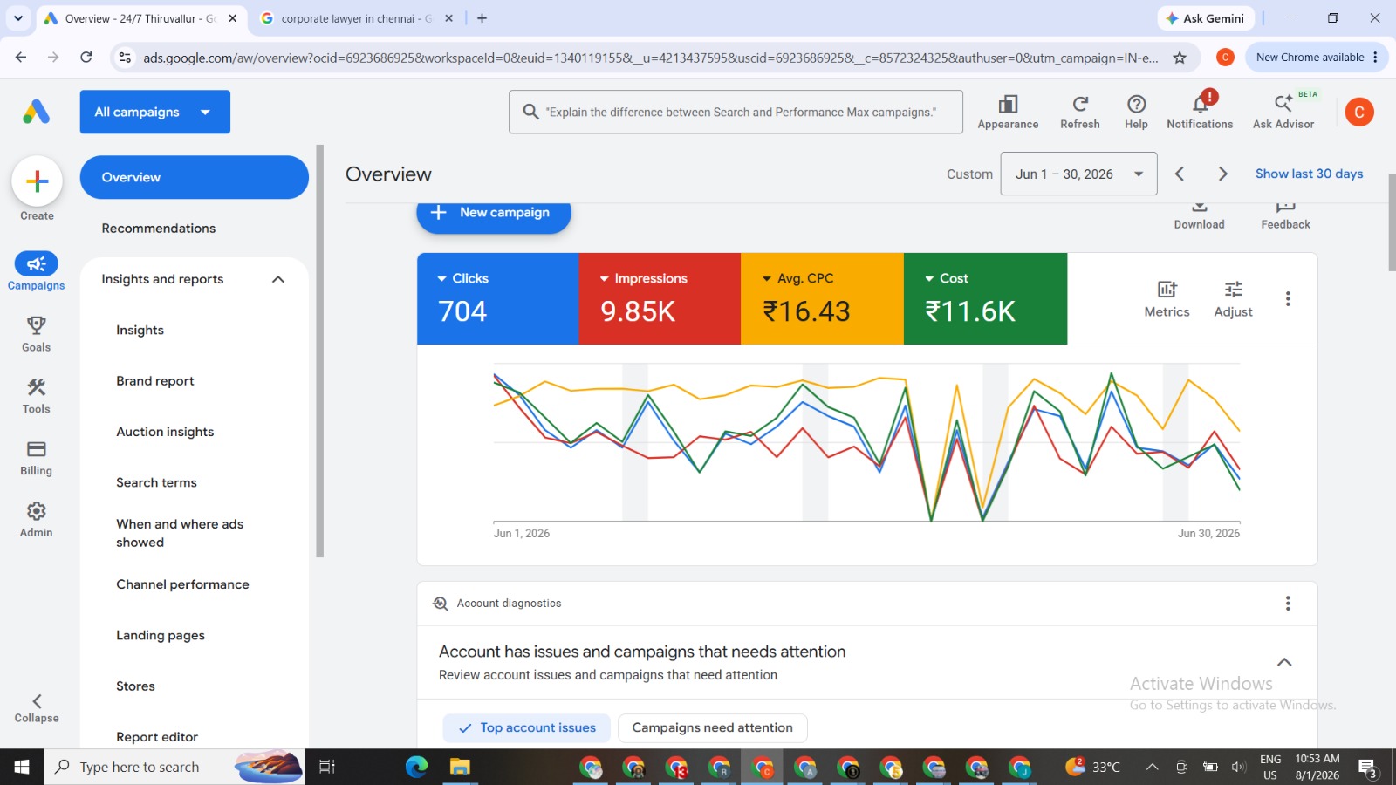Click Show last 30 days link
The width and height of the screenshot is (1396, 785).
(x=1309, y=174)
